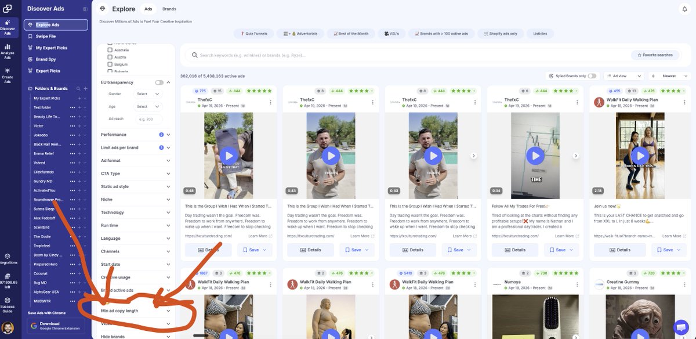Screen dimensions: 696x339
Task: Toggle the Spied Brands only switch
Action: [x=592, y=76]
